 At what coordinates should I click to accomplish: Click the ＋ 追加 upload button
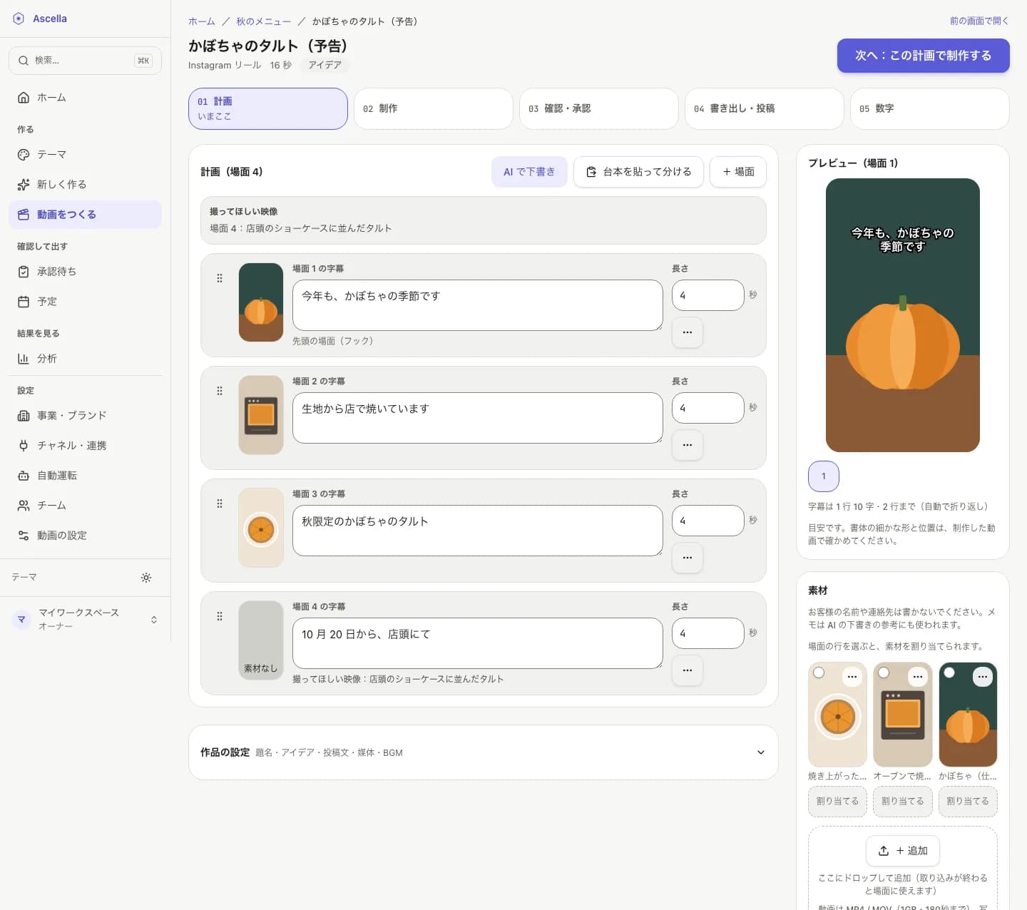pos(903,851)
